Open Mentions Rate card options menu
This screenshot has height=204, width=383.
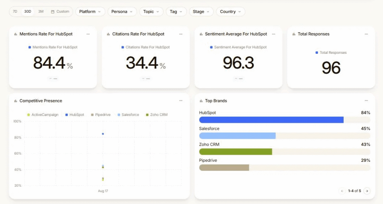(88, 34)
